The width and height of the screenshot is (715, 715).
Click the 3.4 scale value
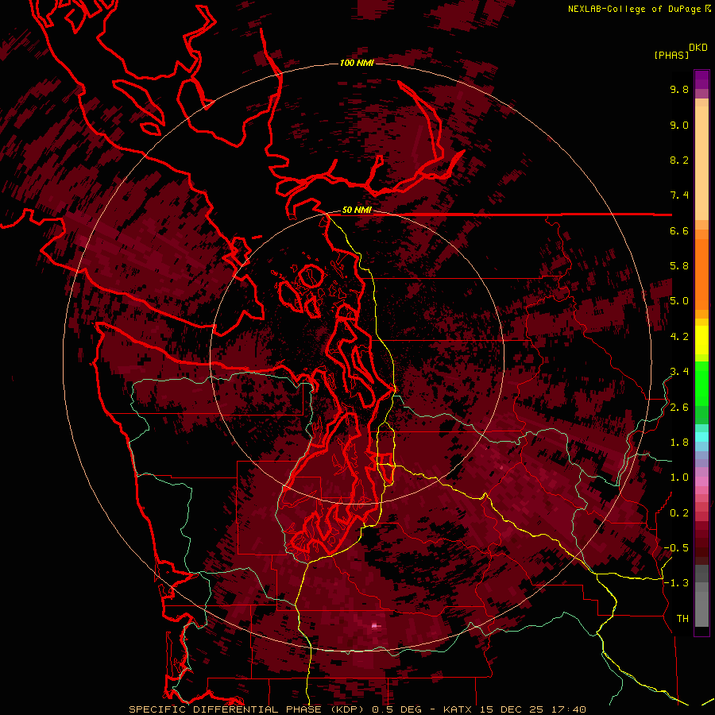679,372
